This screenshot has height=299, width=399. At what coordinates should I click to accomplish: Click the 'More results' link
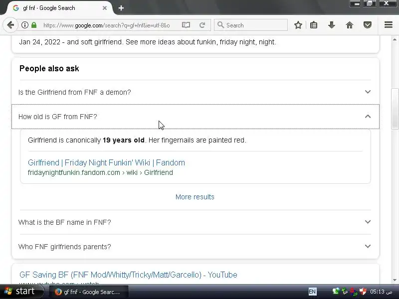coord(195,197)
